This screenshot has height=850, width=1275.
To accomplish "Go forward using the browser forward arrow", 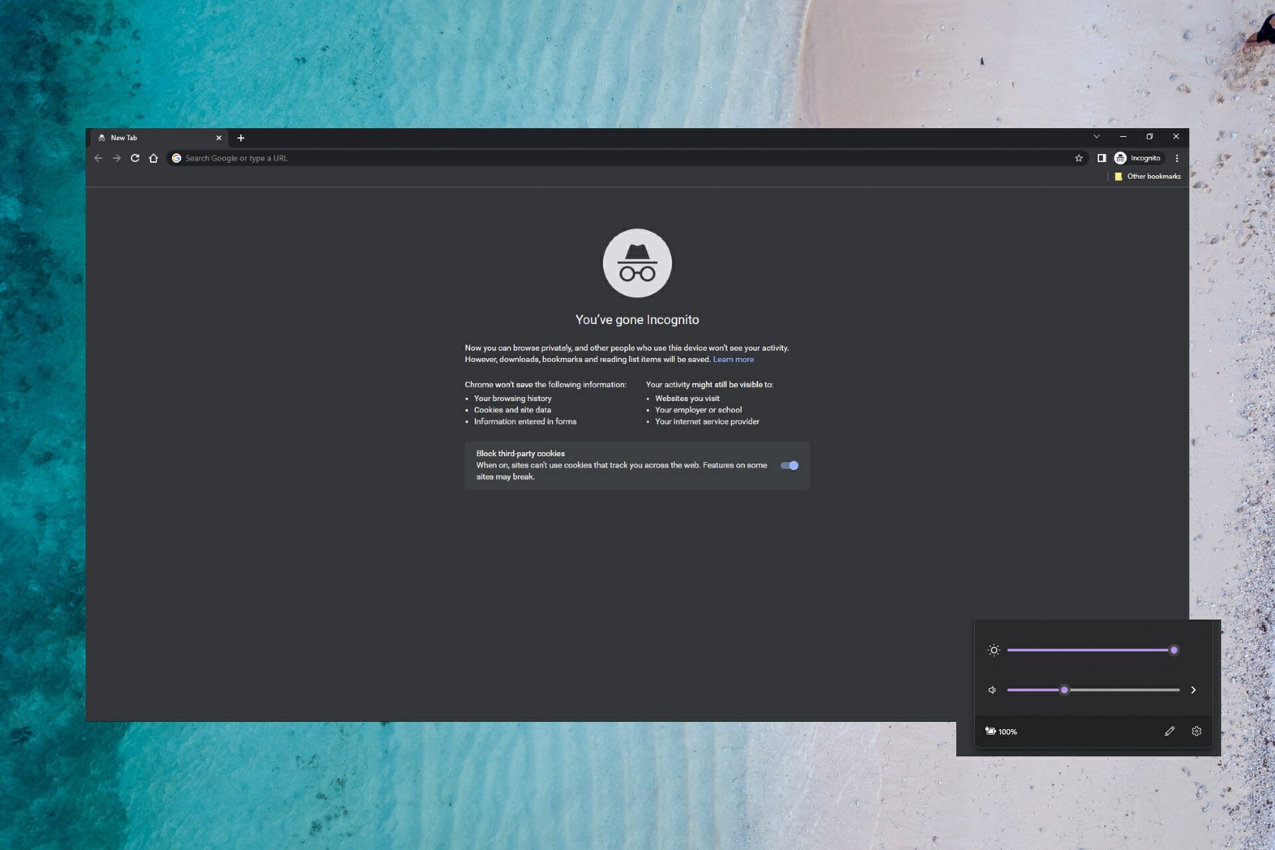I will pos(117,158).
